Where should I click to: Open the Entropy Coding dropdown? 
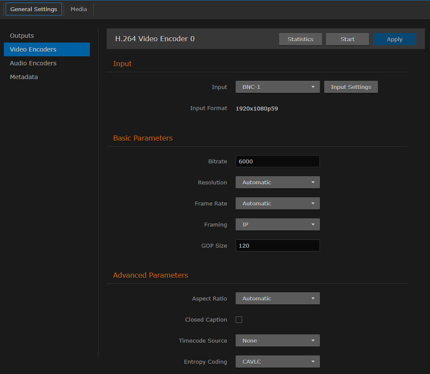click(277, 361)
